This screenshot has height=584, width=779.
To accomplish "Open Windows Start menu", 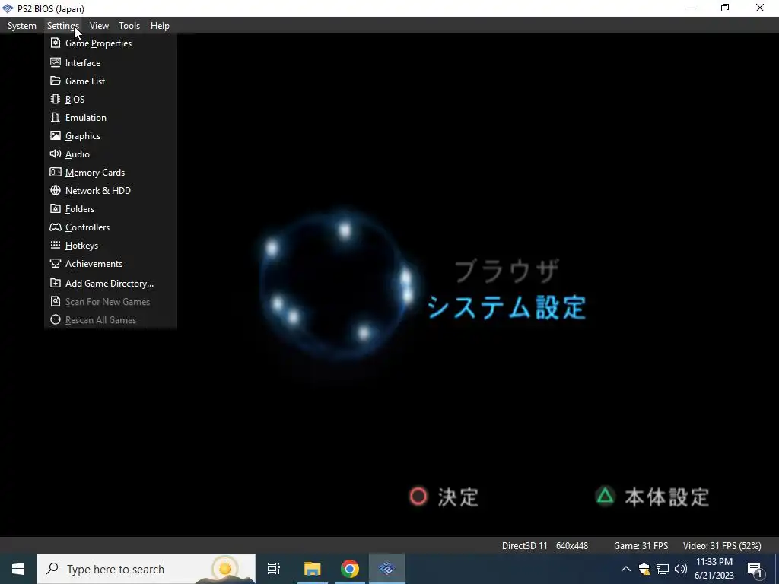I will 18,569.
